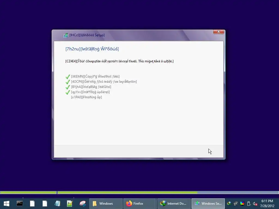This screenshot has height=209, width=279.
Task: Click the colorful display tray icon
Action: coord(242,204)
